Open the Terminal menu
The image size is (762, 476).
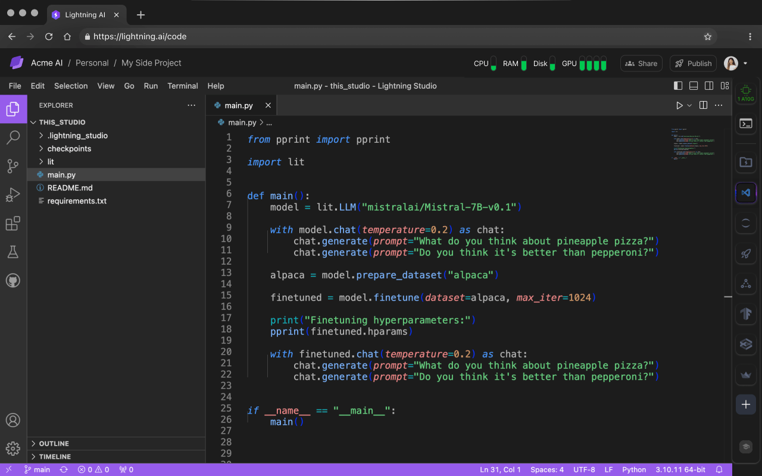pyautogui.click(x=183, y=86)
